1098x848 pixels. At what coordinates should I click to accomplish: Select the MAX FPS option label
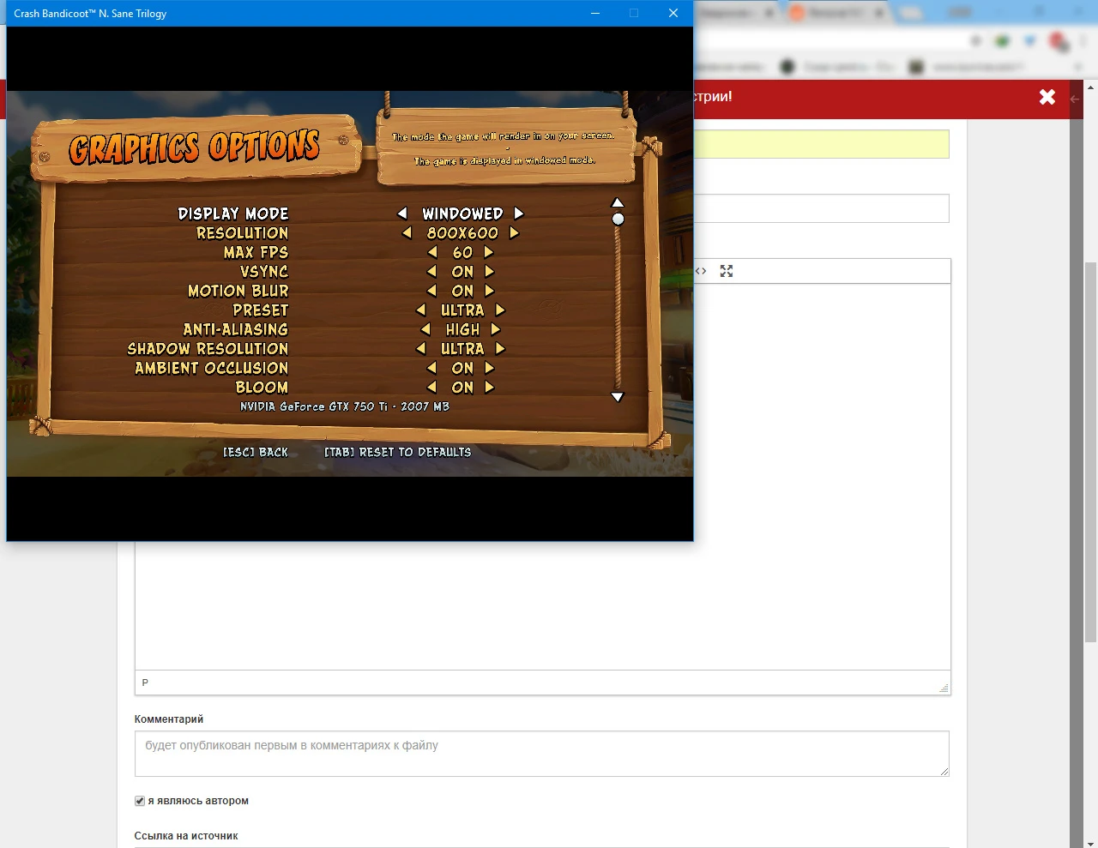coord(256,252)
